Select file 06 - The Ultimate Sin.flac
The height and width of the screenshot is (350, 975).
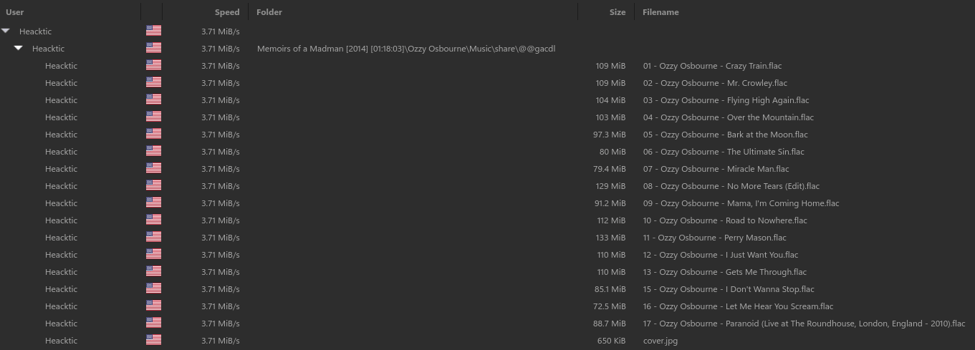(724, 152)
